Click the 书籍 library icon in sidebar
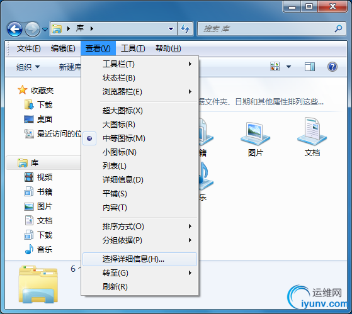This screenshot has width=352, height=314. click(x=29, y=191)
